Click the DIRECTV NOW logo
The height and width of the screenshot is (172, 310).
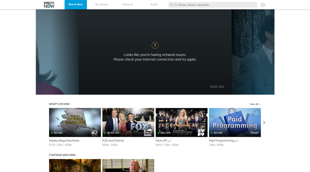coord(49,5)
